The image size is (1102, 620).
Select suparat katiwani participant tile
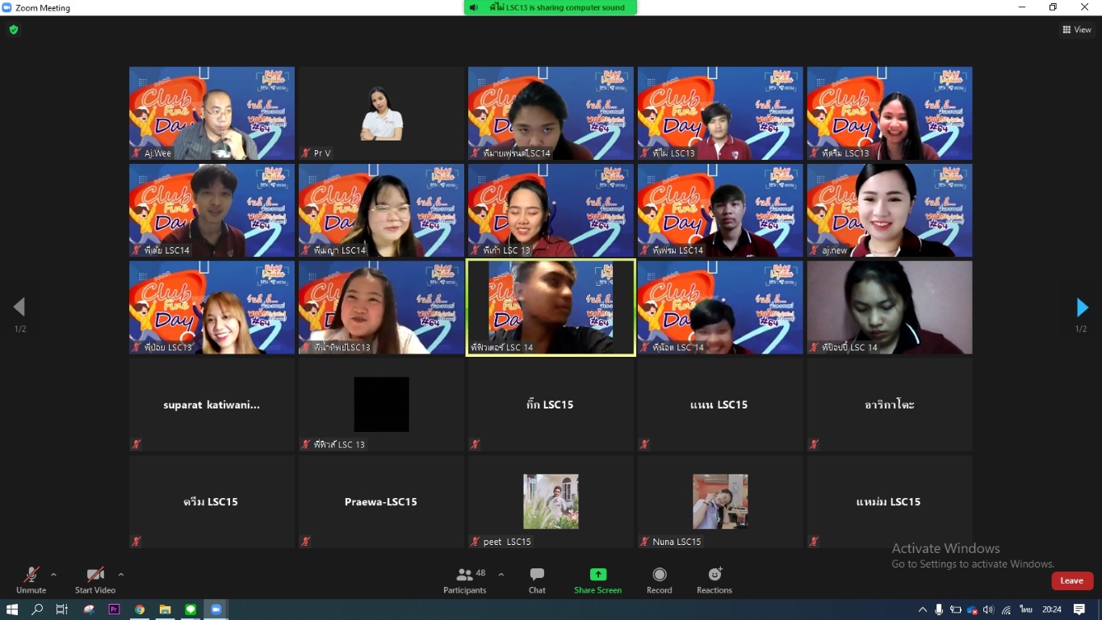tap(212, 404)
